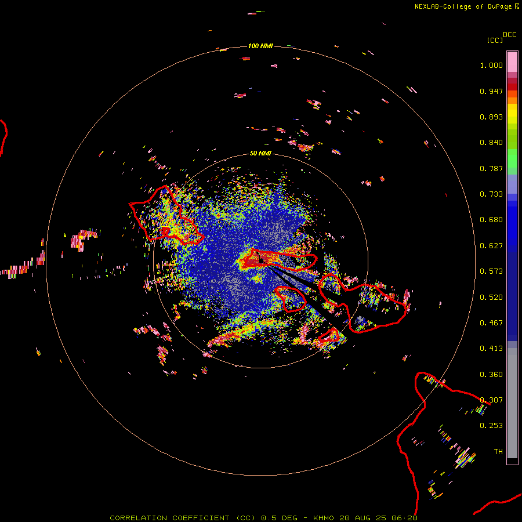The height and width of the screenshot is (522, 522).
Task: Click the 0.627 color scale value
Action: 491,246
